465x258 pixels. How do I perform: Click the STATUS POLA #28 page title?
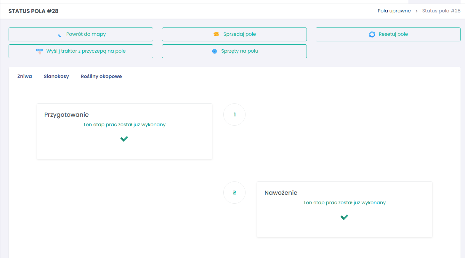tap(33, 11)
